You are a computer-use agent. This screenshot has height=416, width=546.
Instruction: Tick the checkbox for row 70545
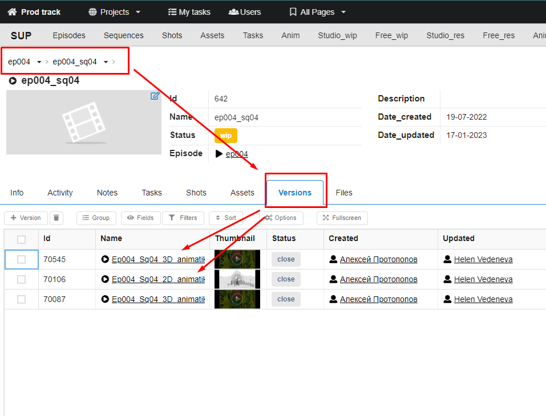[x=21, y=259]
